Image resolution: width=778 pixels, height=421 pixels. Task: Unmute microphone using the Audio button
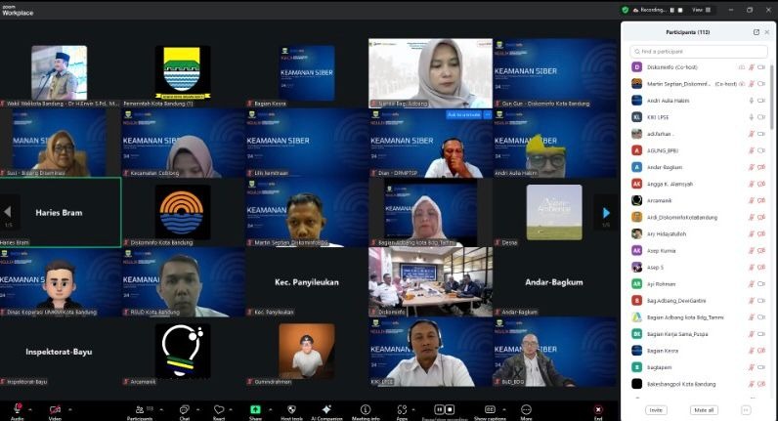(x=18, y=411)
